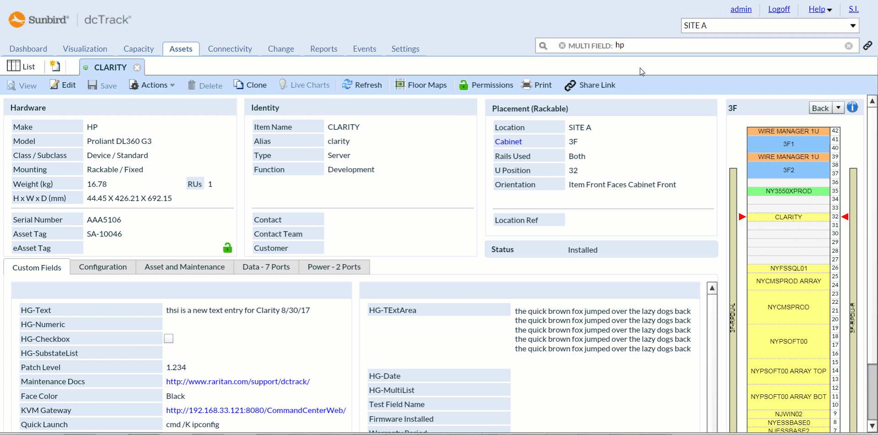Open the Maintenance Docs raritan.com link
Viewport: 878px width, 435px height.
tap(238, 382)
